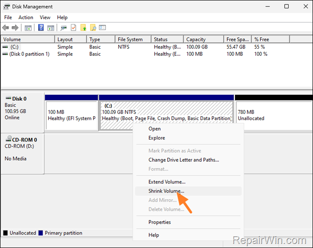Screen dimensions: 313x248
Task: Click the connect drive toolbar icon
Action: click(64, 28)
